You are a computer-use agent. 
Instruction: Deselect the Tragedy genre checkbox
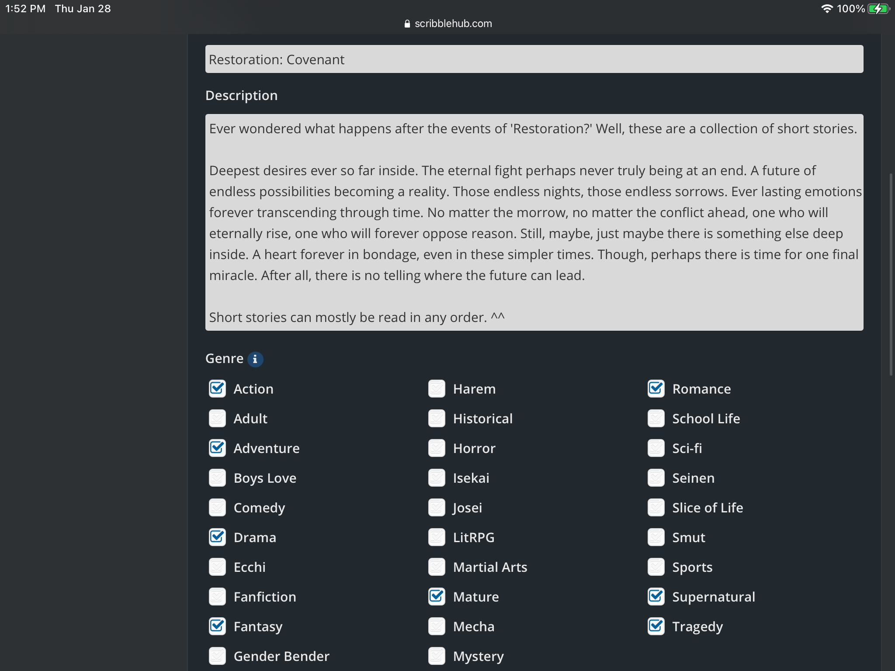656,626
